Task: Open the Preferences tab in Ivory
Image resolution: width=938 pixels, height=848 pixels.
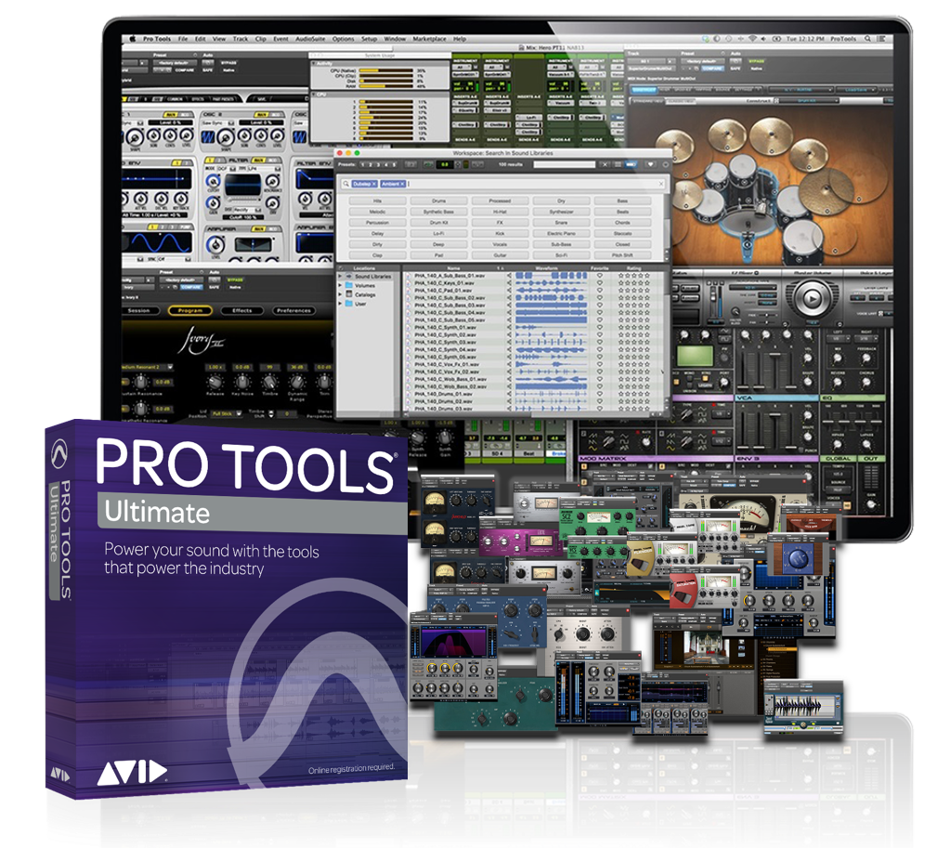Action: pos(293,310)
